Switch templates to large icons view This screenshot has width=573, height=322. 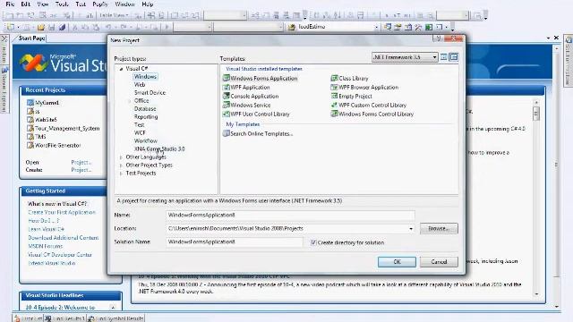coord(444,57)
